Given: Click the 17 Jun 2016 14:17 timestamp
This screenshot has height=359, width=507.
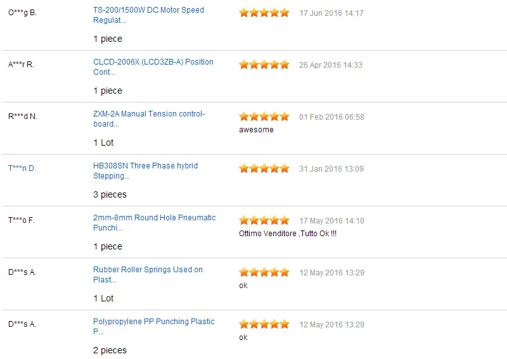Looking at the screenshot, I should (x=331, y=13).
